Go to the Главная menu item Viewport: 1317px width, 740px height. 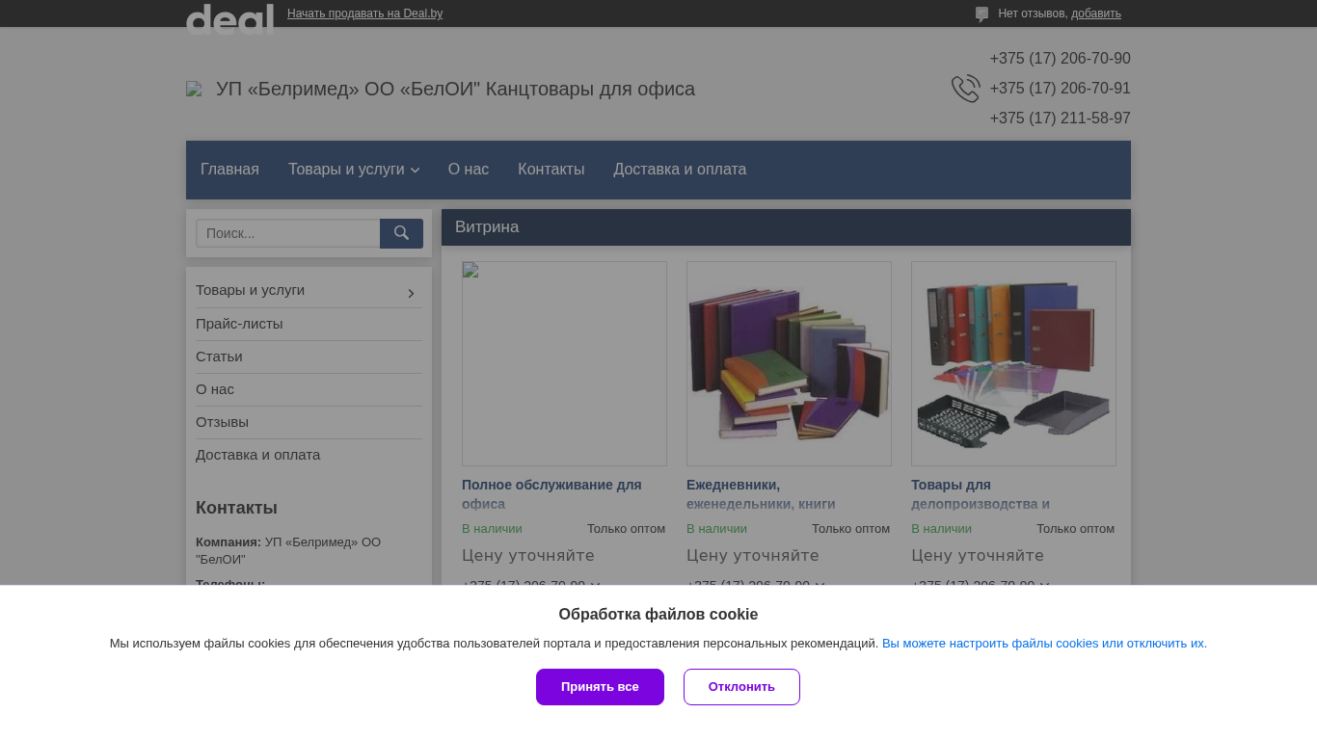click(x=229, y=170)
